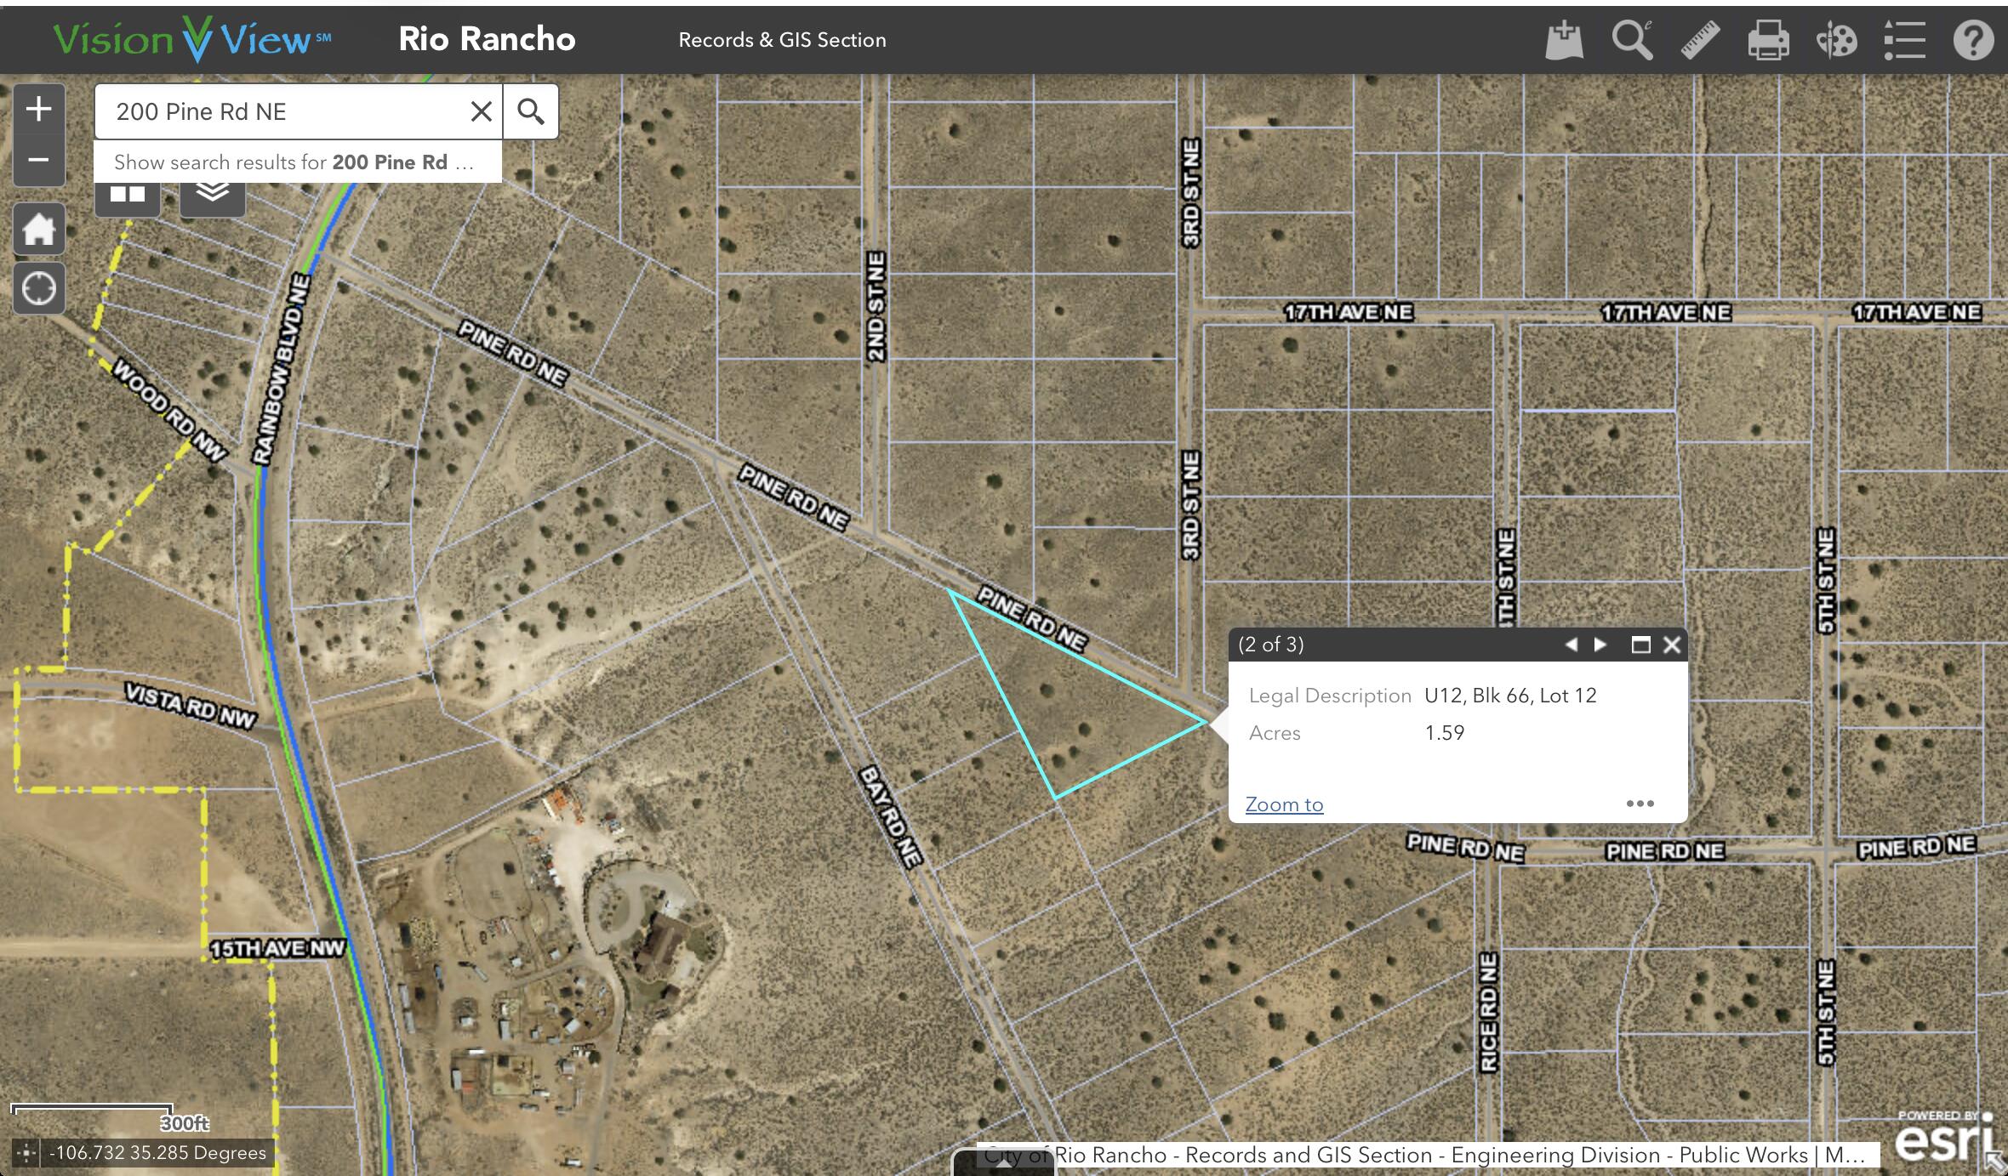Viewport: 2008px width, 1176px height.
Task: Click the 15TH AVE NW road label
Action: pyautogui.click(x=277, y=949)
